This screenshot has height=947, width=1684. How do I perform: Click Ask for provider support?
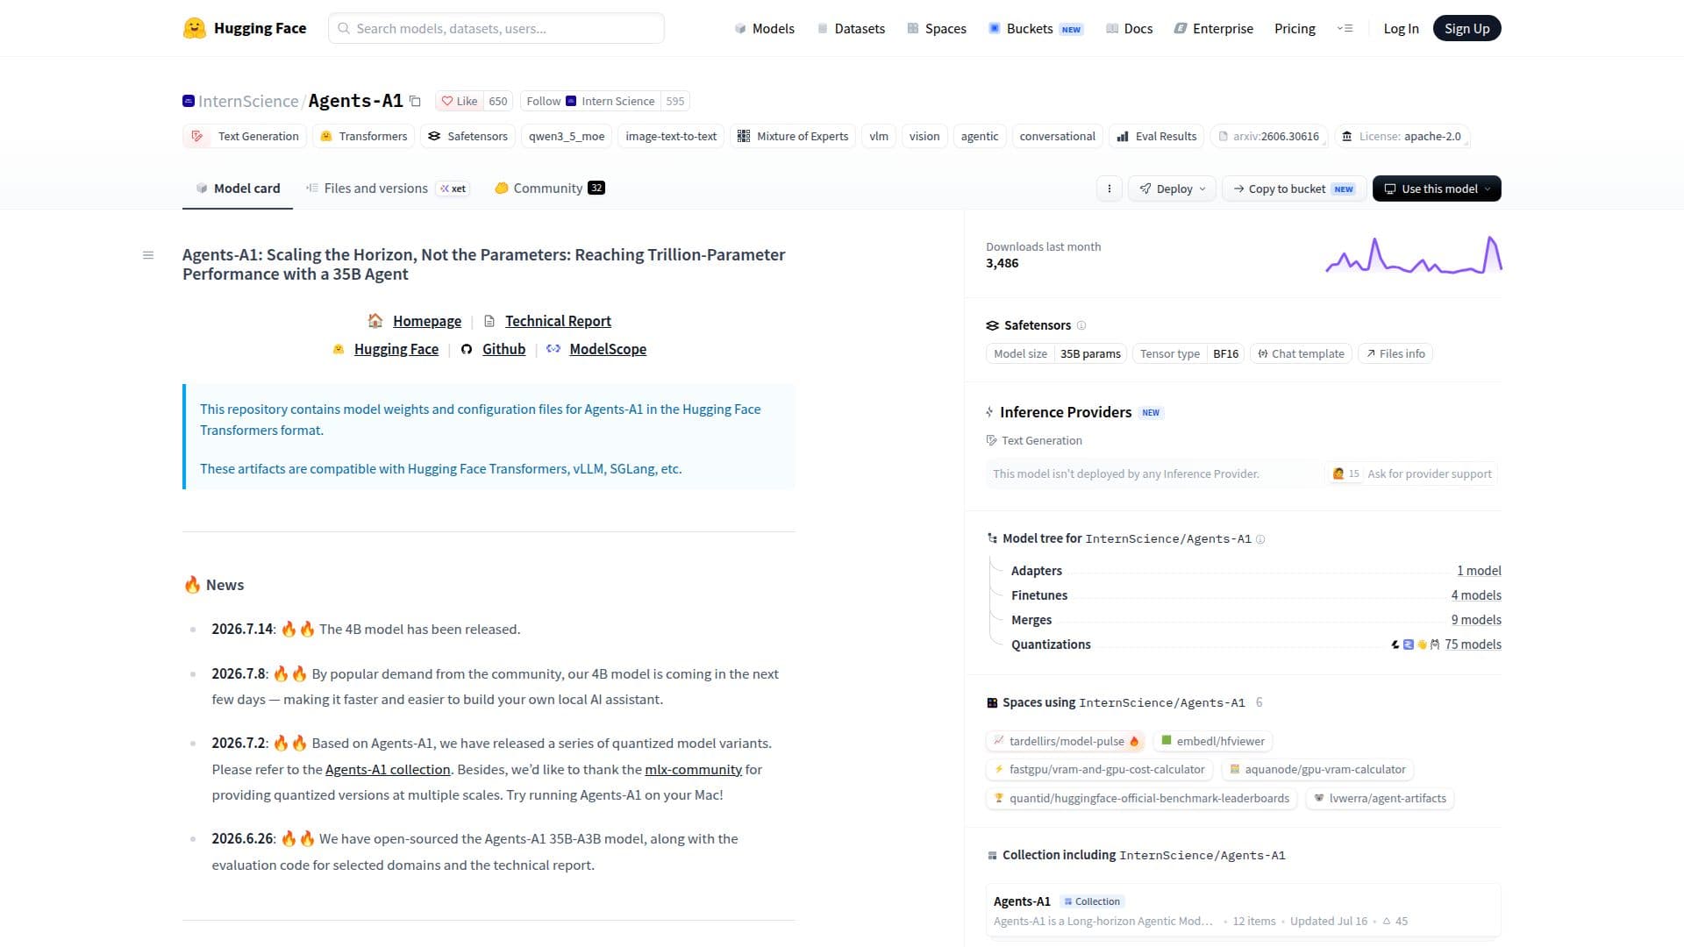click(x=1411, y=473)
